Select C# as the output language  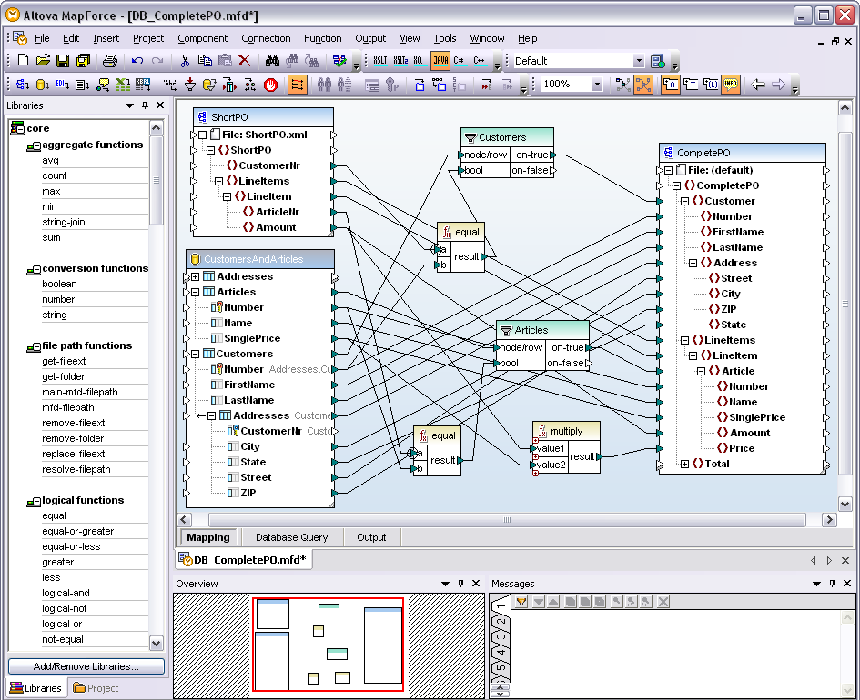coord(460,60)
